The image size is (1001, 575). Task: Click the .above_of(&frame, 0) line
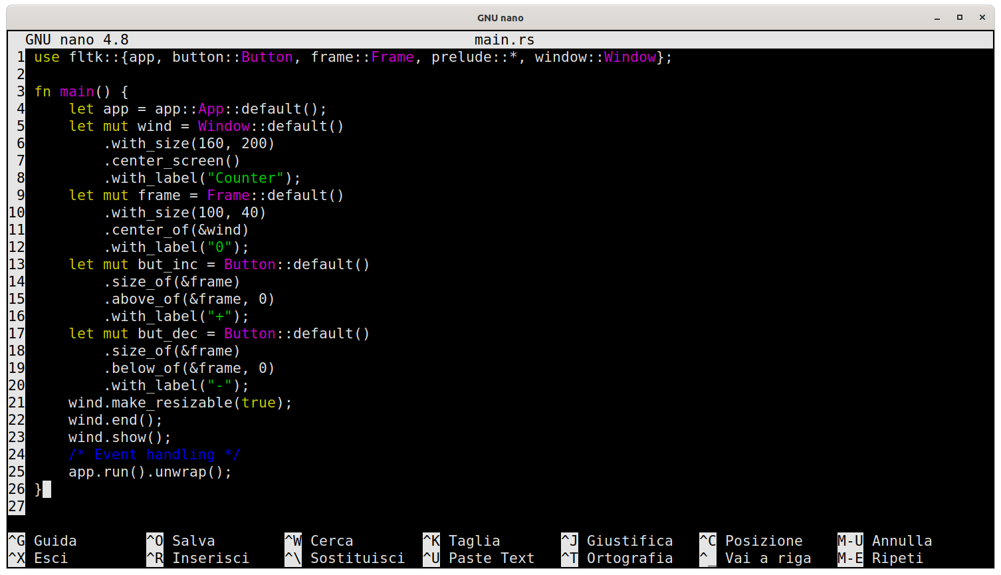pyautogui.click(x=189, y=299)
